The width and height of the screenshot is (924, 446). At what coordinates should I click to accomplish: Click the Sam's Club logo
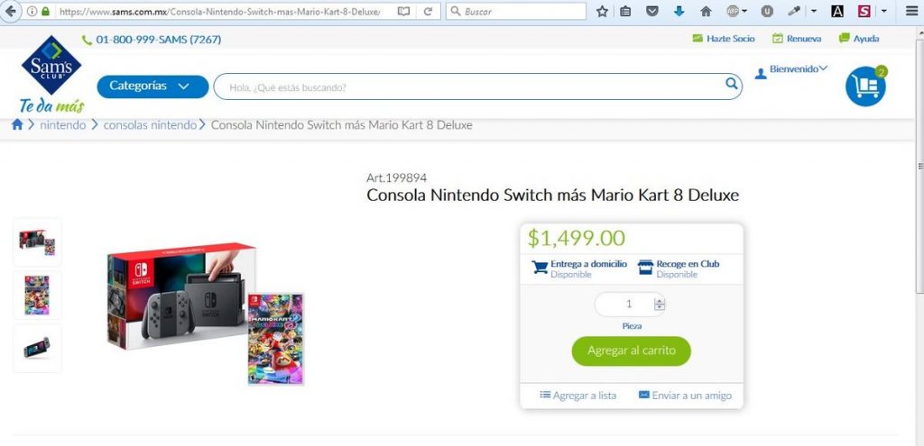click(51, 67)
